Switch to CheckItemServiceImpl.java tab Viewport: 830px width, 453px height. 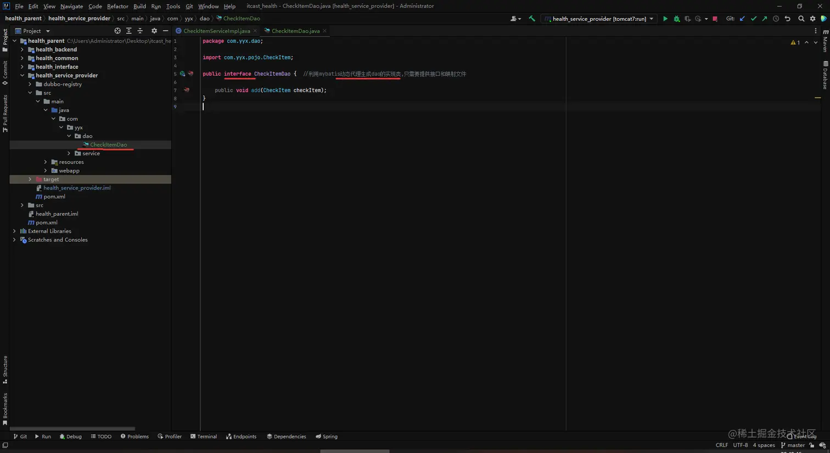(216, 31)
